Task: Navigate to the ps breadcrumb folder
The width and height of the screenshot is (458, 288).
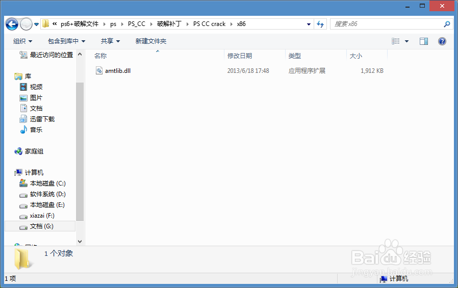Action: point(113,24)
